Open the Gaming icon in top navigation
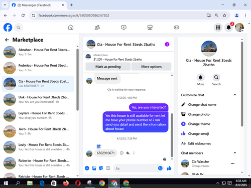 click(x=176, y=28)
